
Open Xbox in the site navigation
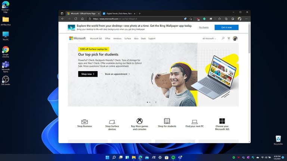pyautogui.click(x=136, y=38)
